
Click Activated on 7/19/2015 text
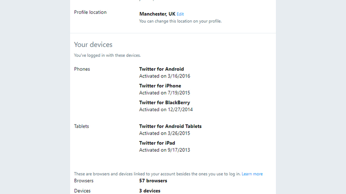point(165,93)
